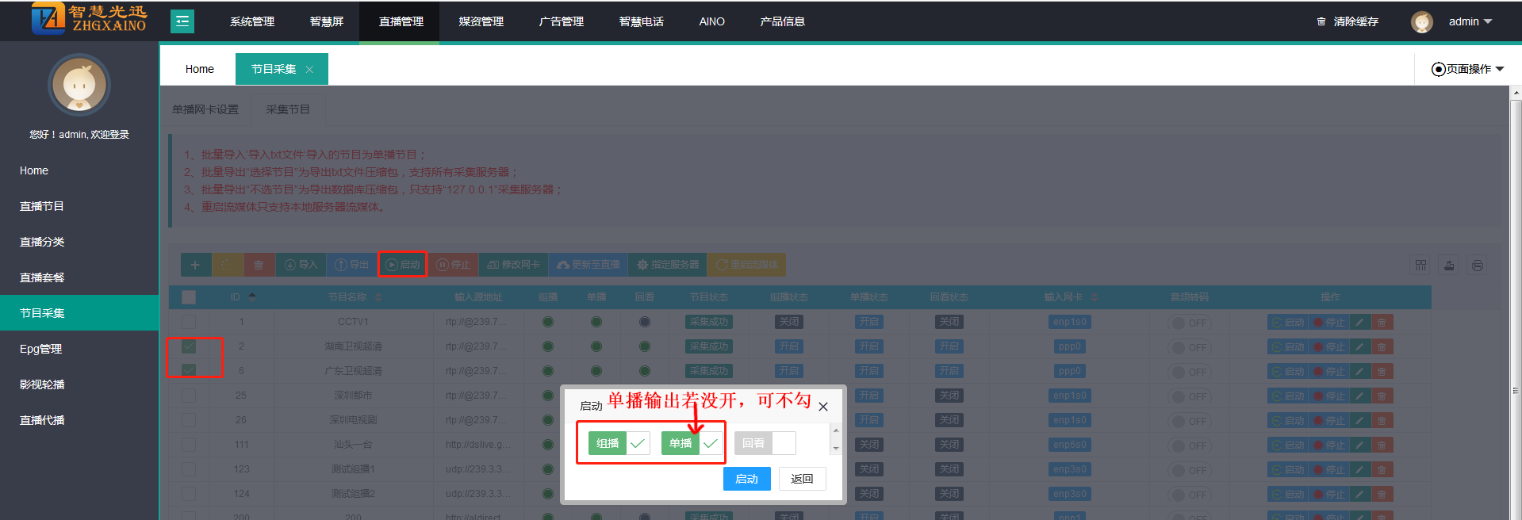This screenshot has width=1522, height=520.
Task: Click the print icon above table
Action: coord(1477,266)
